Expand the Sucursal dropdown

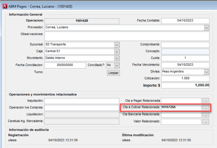[x=117, y=45]
